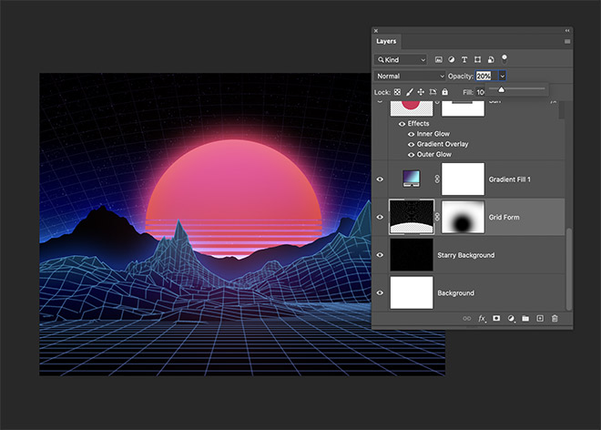Filter layers by adjustment layers
Image resolution: width=601 pixels, height=430 pixels.
[x=452, y=59]
